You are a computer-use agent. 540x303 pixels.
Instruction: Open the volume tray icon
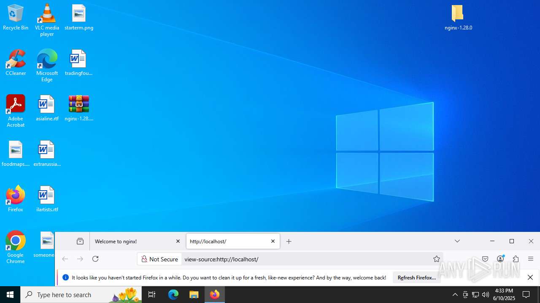pos(486,295)
